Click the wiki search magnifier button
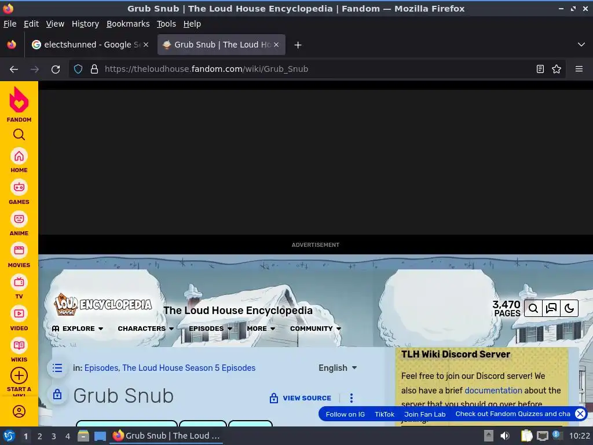The image size is (593, 445). pyautogui.click(x=533, y=308)
